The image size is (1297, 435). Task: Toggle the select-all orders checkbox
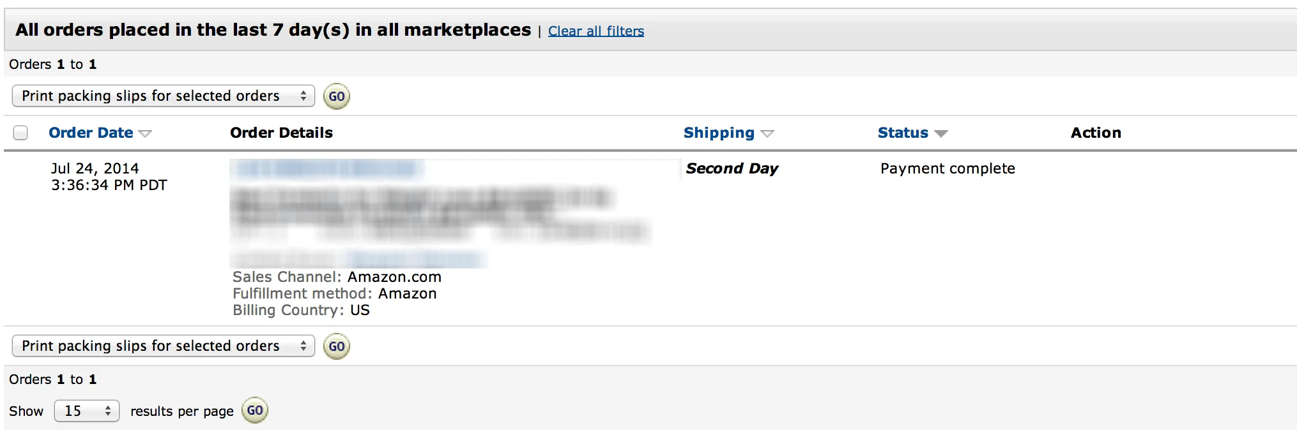[x=20, y=133]
